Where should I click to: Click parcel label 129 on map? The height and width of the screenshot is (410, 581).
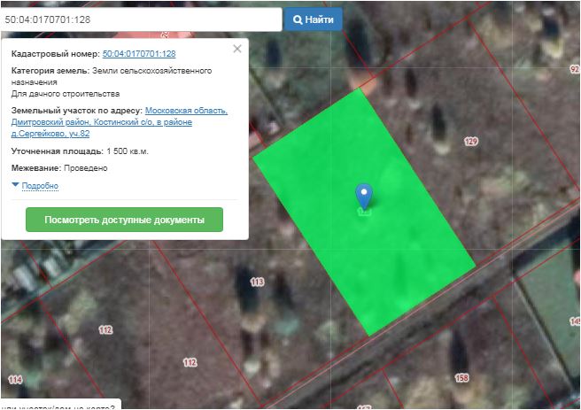click(x=470, y=142)
